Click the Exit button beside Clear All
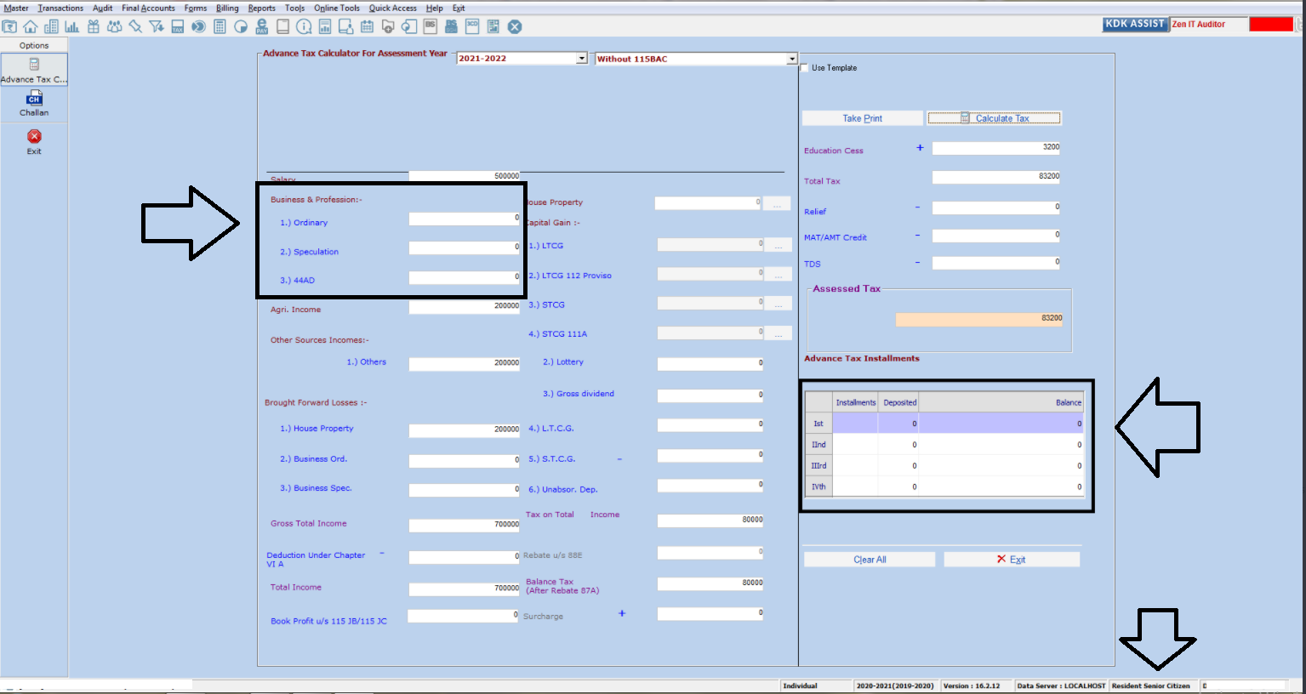The image size is (1306, 694). pyautogui.click(x=1012, y=560)
